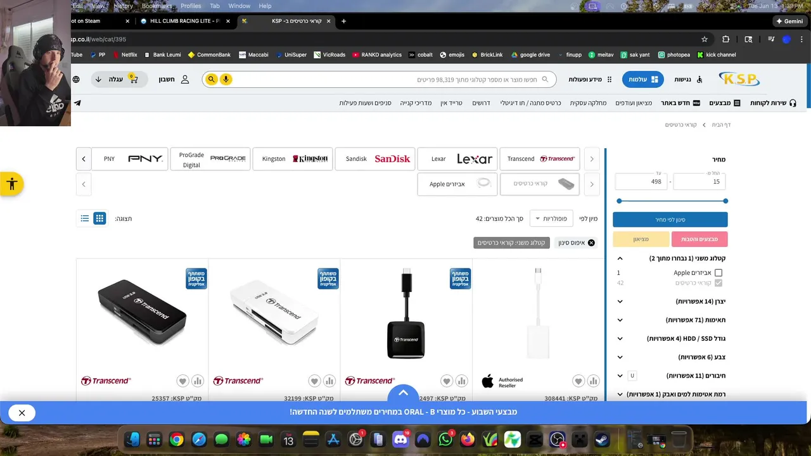Open the cart (עגלה) button
The height and width of the screenshot is (456, 811).
[119, 79]
